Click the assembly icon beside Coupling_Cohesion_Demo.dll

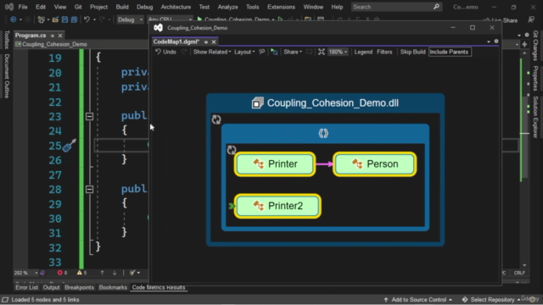pyautogui.click(x=258, y=103)
